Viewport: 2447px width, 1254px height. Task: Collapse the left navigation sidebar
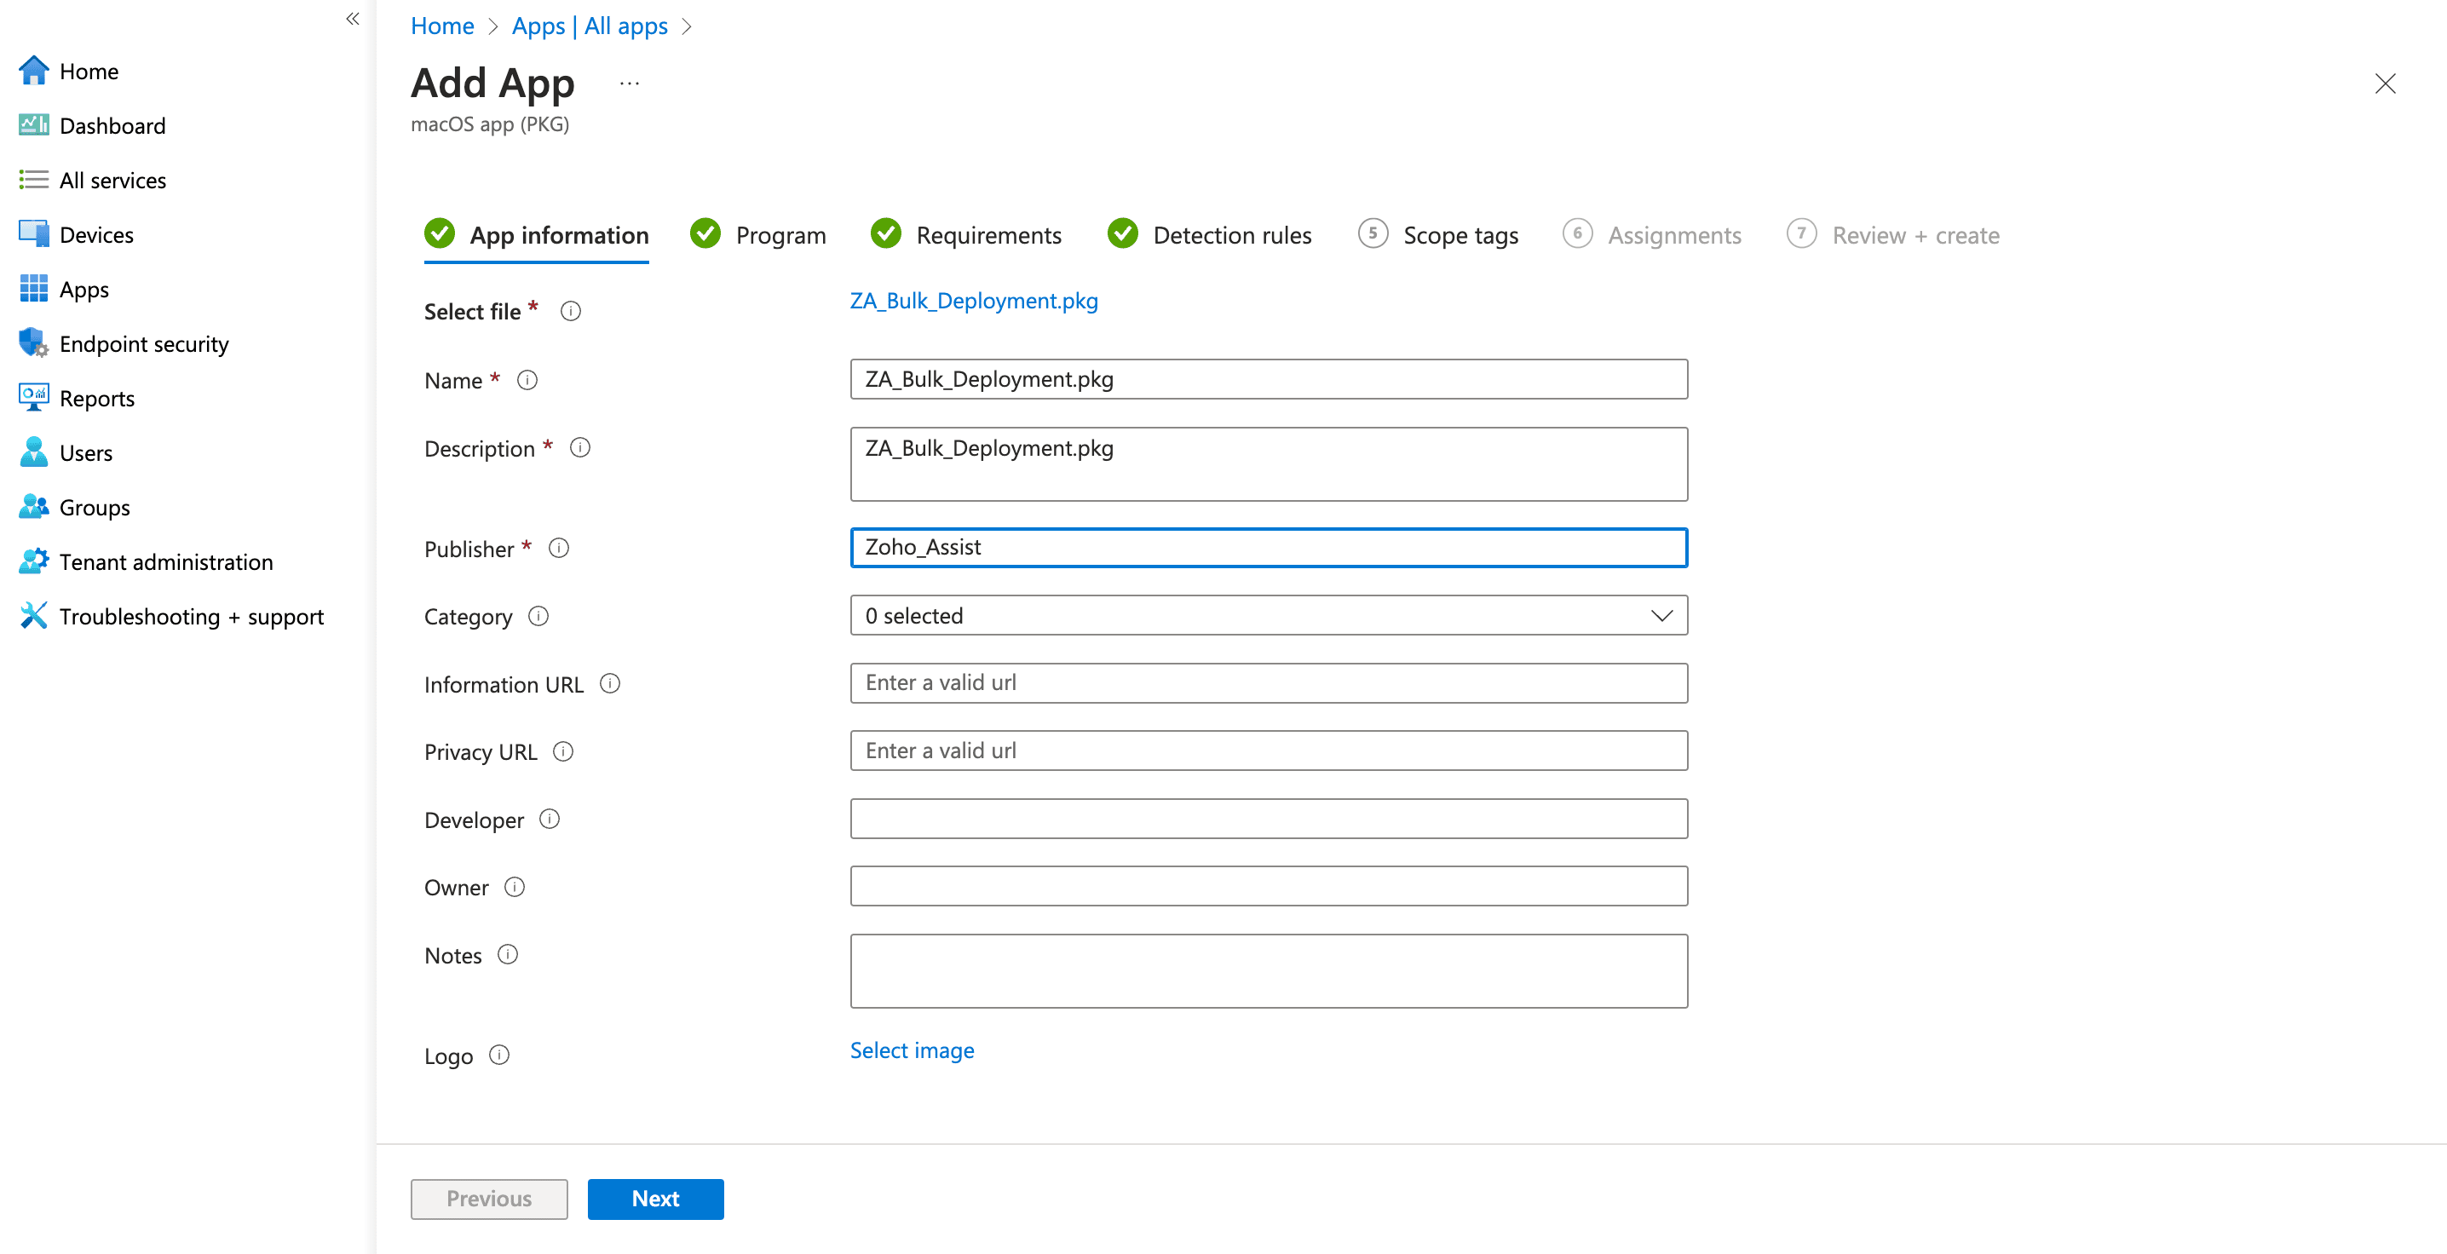(x=353, y=19)
